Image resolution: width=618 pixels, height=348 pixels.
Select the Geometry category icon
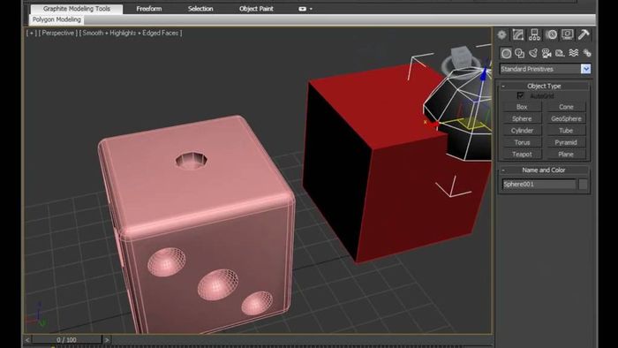pyautogui.click(x=506, y=53)
